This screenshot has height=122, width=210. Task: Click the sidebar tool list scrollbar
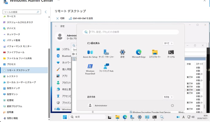(49, 83)
